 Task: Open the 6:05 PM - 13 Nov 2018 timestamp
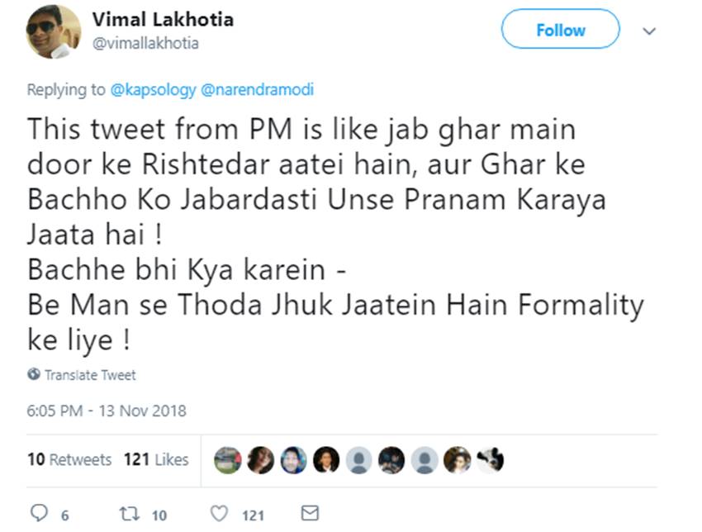[x=107, y=411]
